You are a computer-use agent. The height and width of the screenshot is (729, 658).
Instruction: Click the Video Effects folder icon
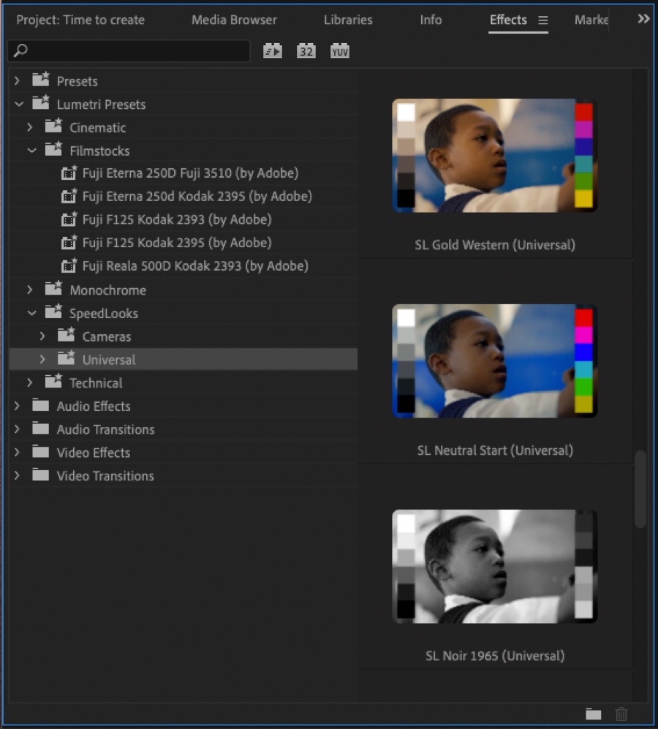point(41,452)
